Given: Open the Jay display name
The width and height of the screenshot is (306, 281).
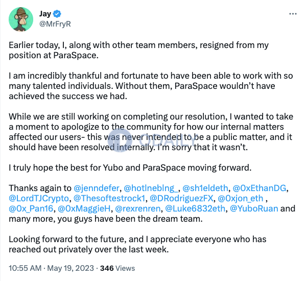Looking at the screenshot, I should [x=45, y=14].
